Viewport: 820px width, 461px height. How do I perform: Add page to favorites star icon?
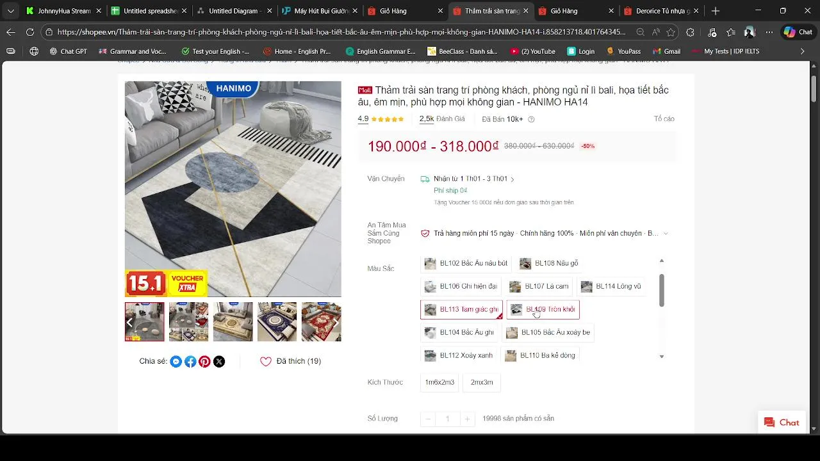point(671,32)
